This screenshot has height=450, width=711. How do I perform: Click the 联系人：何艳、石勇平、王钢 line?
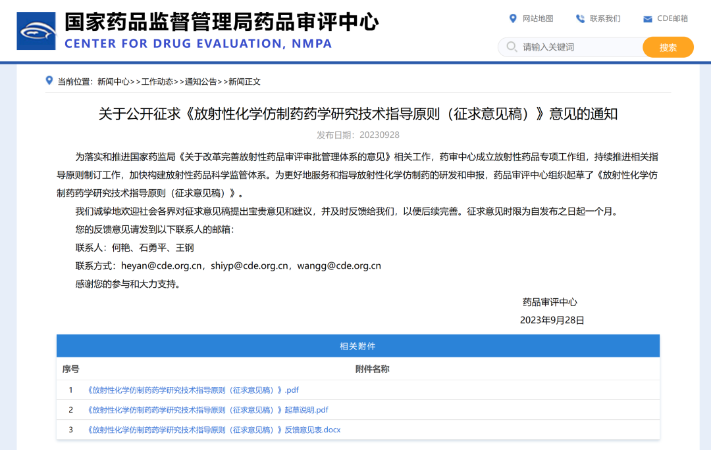(135, 248)
